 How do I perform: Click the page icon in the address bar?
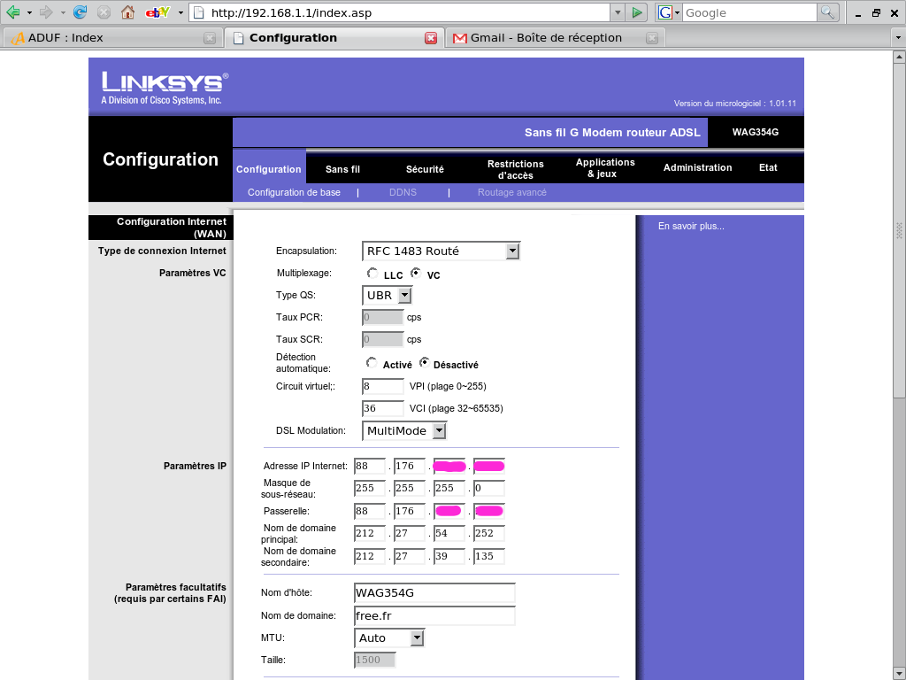(x=199, y=12)
